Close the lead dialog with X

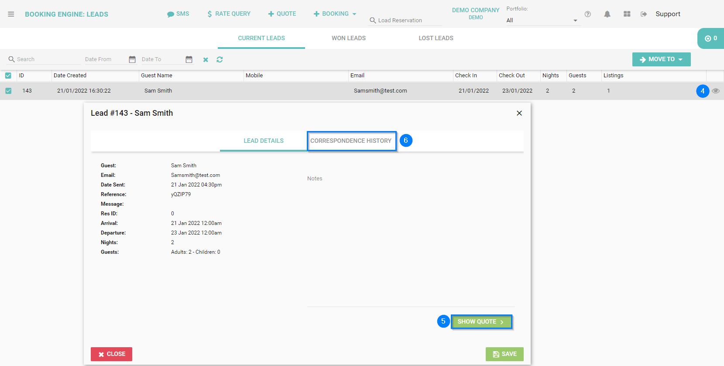click(x=519, y=113)
